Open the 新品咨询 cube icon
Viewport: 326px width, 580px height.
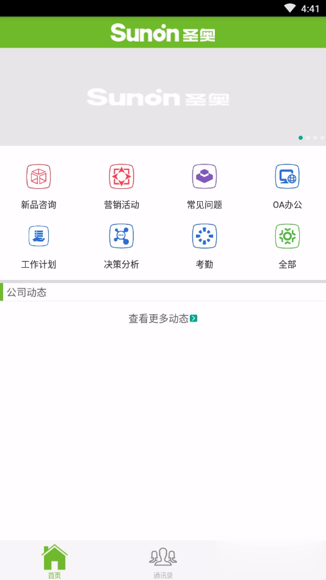[x=38, y=177]
